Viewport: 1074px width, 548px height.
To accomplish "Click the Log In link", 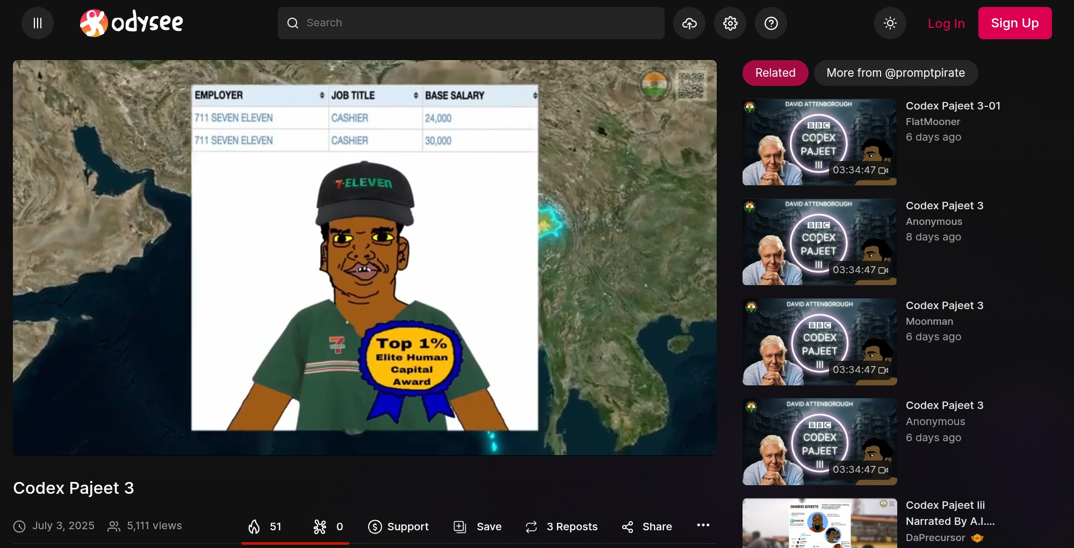I will click(946, 24).
